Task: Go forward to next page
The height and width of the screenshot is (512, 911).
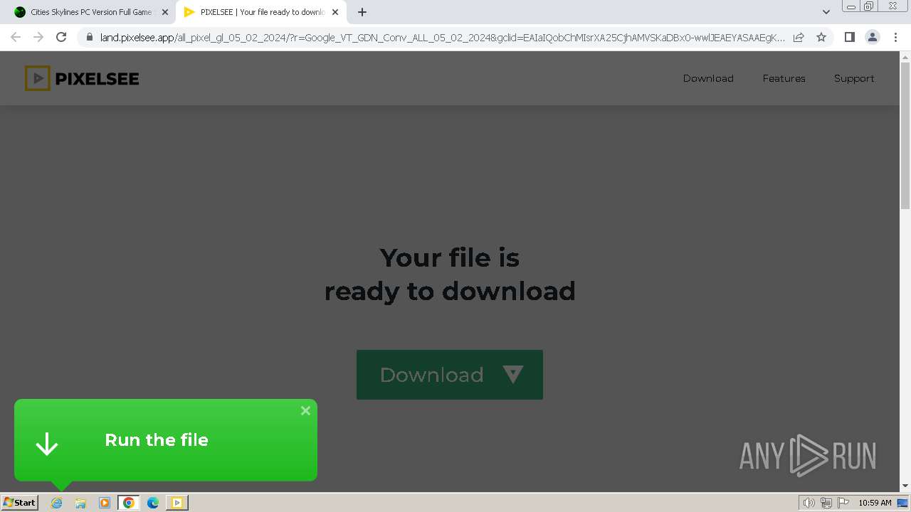Action: click(x=38, y=37)
